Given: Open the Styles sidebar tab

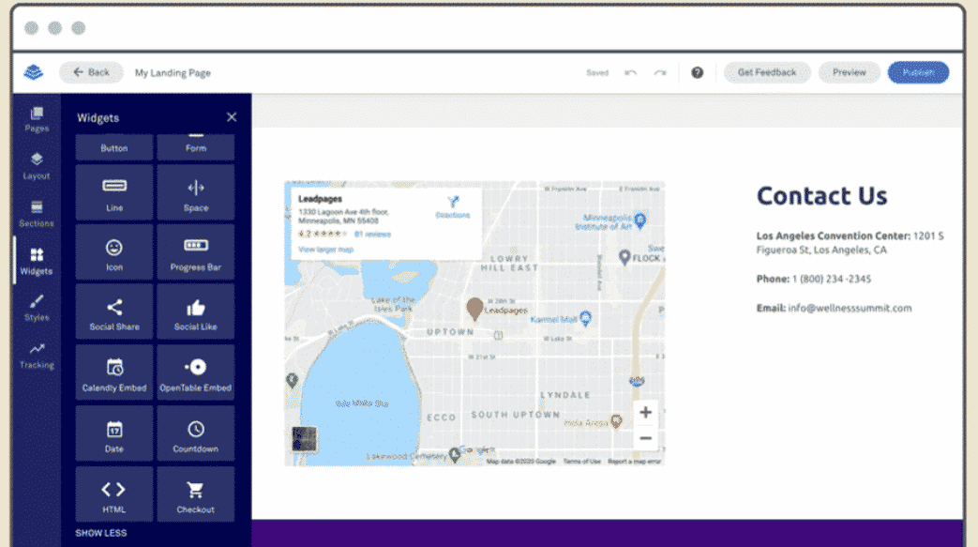Looking at the screenshot, I should tap(37, 309).
